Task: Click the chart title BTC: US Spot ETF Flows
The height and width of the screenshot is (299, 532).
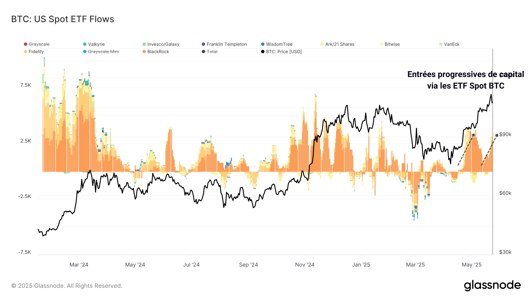Action: [62, 19]
